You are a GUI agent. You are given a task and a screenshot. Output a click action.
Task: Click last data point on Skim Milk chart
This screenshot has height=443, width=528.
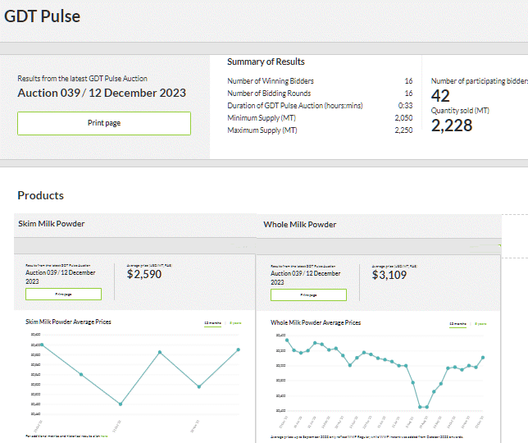(x=239, y=349)
